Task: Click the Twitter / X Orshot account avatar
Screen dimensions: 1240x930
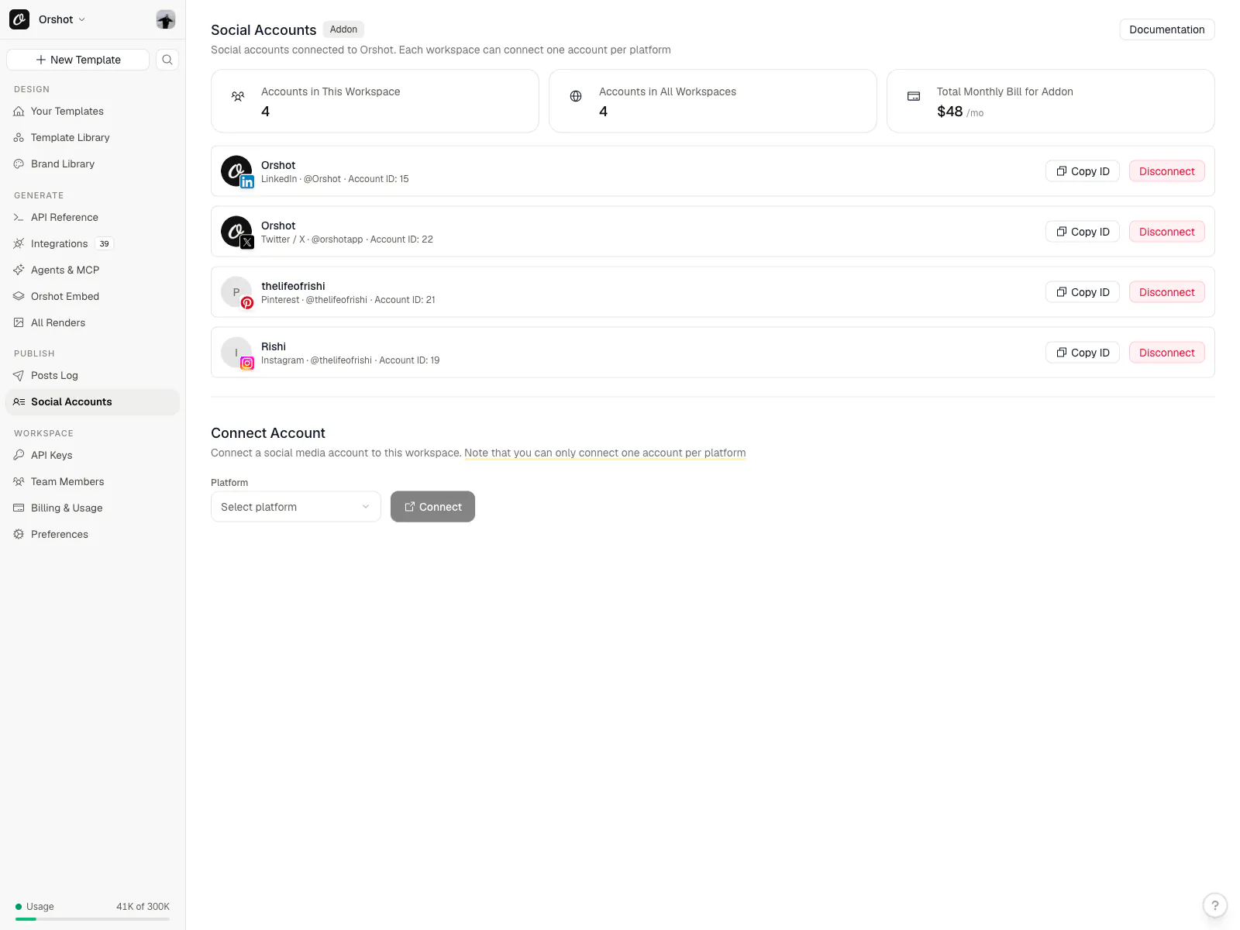Action: pos(236,232)
